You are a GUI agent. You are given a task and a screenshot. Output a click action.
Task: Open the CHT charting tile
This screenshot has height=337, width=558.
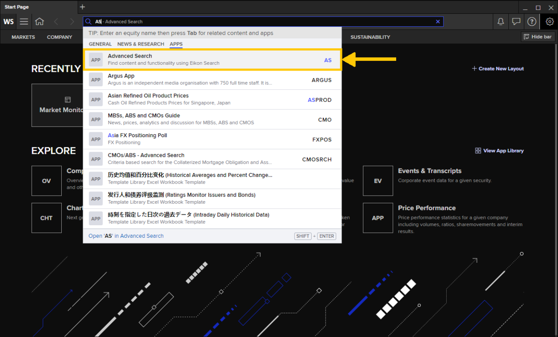click(46, 218)
